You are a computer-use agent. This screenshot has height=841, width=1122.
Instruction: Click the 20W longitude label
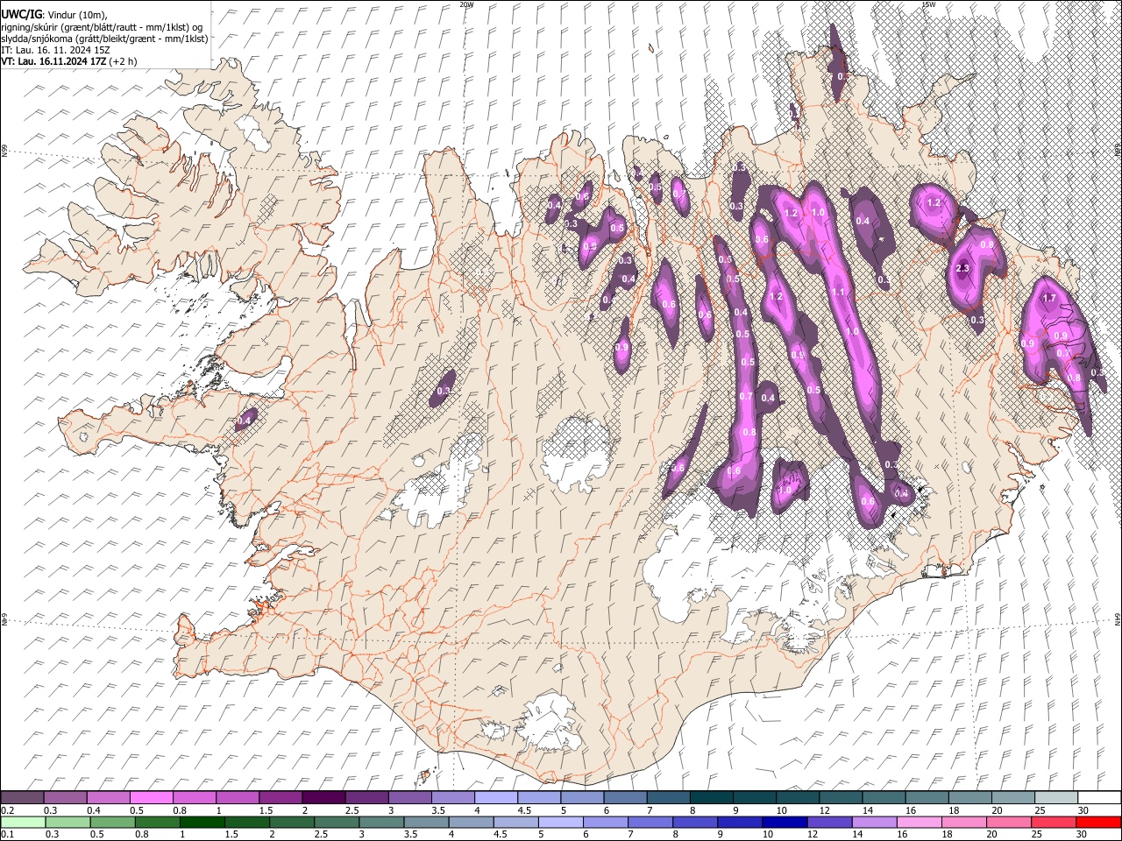pyautogui.click(x=465, y=4)
